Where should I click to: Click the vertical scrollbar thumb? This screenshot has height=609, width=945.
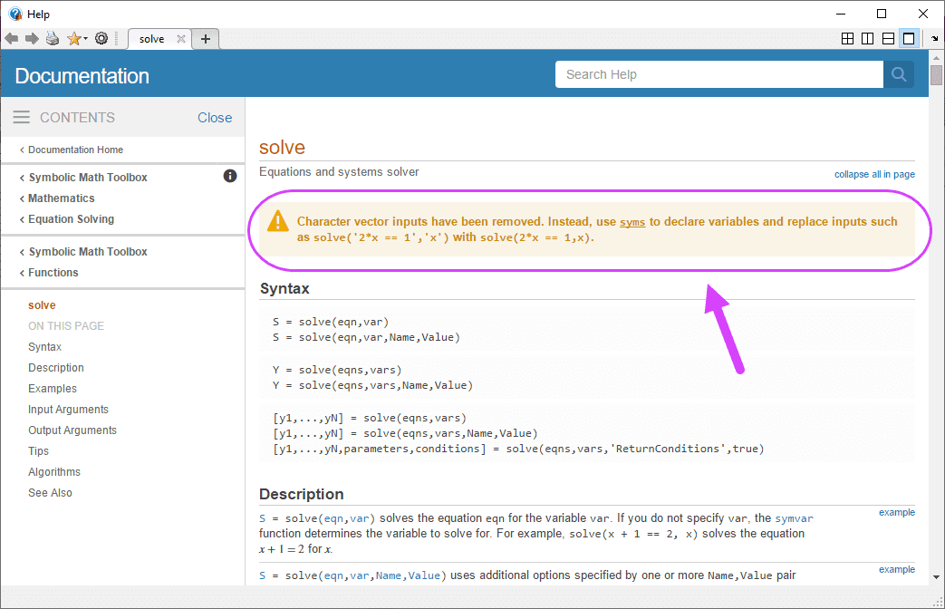(x=936, y=75)
